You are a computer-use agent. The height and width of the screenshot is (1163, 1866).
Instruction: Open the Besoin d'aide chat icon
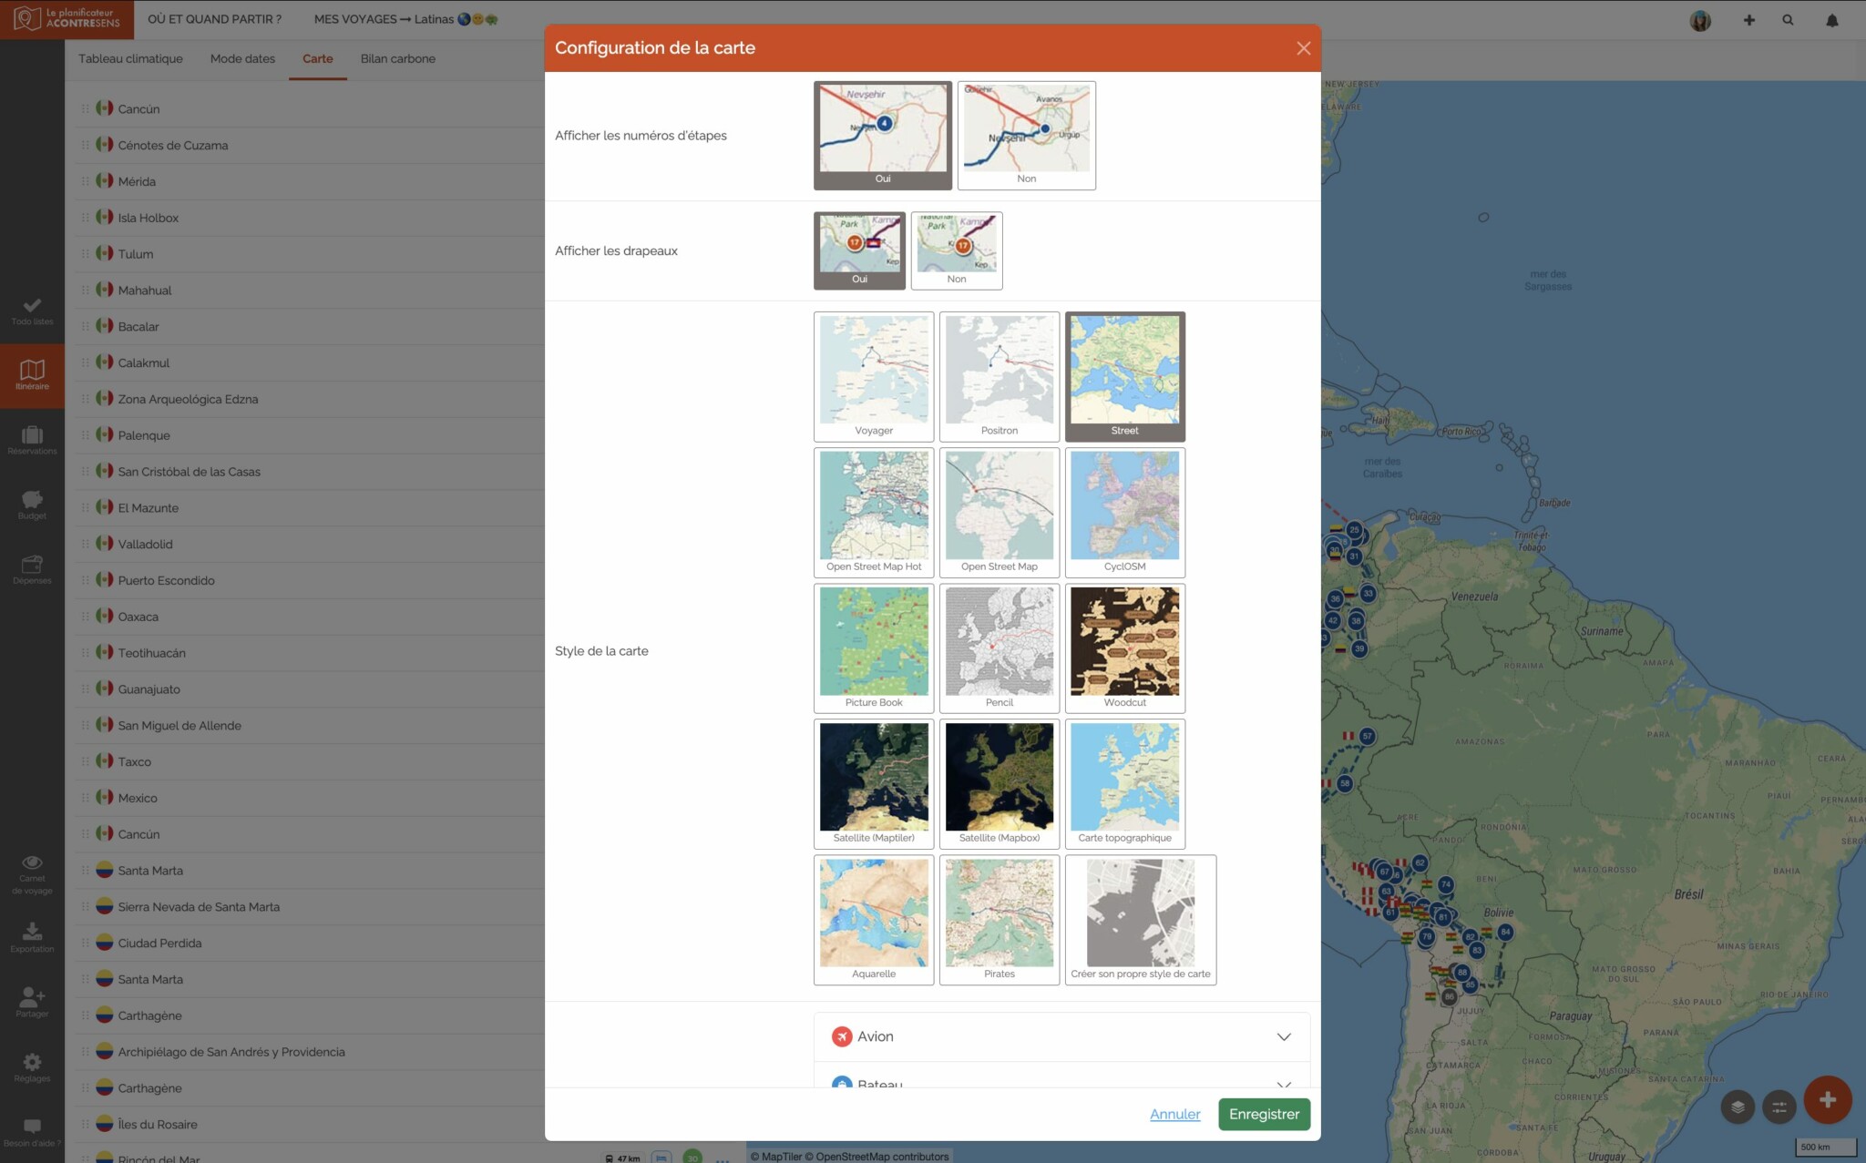[x=32, y=1132]
